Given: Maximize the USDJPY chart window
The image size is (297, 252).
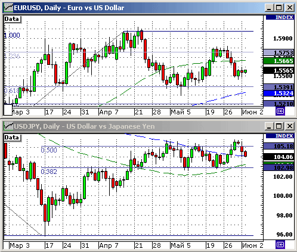Looking at the screenshot, I should [279, 126].
